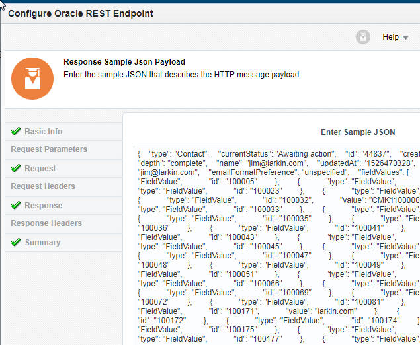Go to the Basic Info step
This screenshot has height=345, width=420.
tap(63, 132)
